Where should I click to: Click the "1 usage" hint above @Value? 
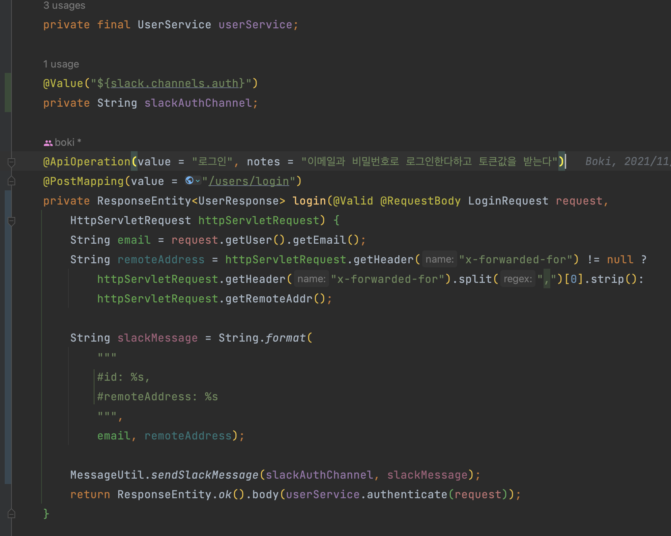61,64
